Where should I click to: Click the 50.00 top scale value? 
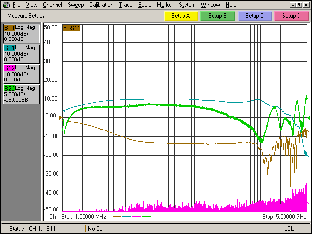point(51,27)
